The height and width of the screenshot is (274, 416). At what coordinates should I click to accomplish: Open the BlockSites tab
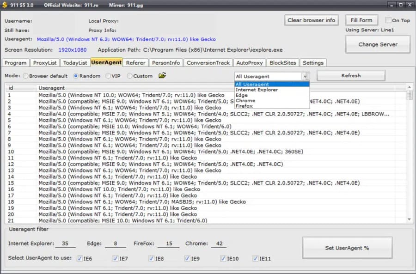point(283,63)
